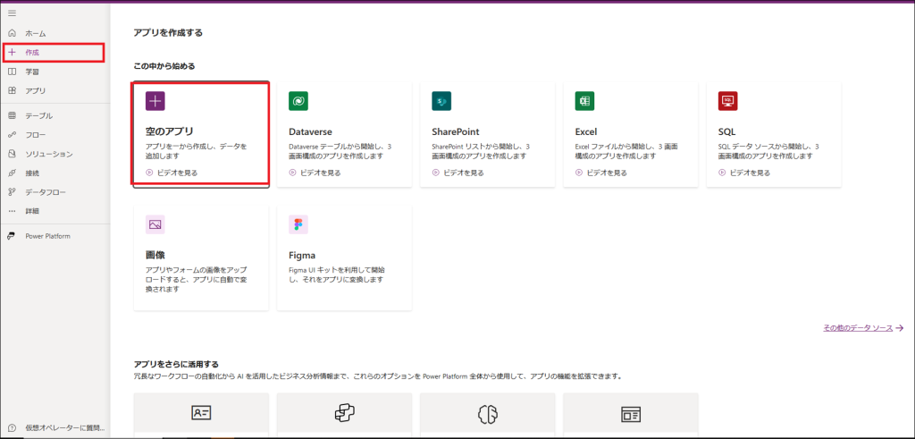Click ビデオを見る under Dataverse
This screenshot has width=915, height=439.
[321, 173]
